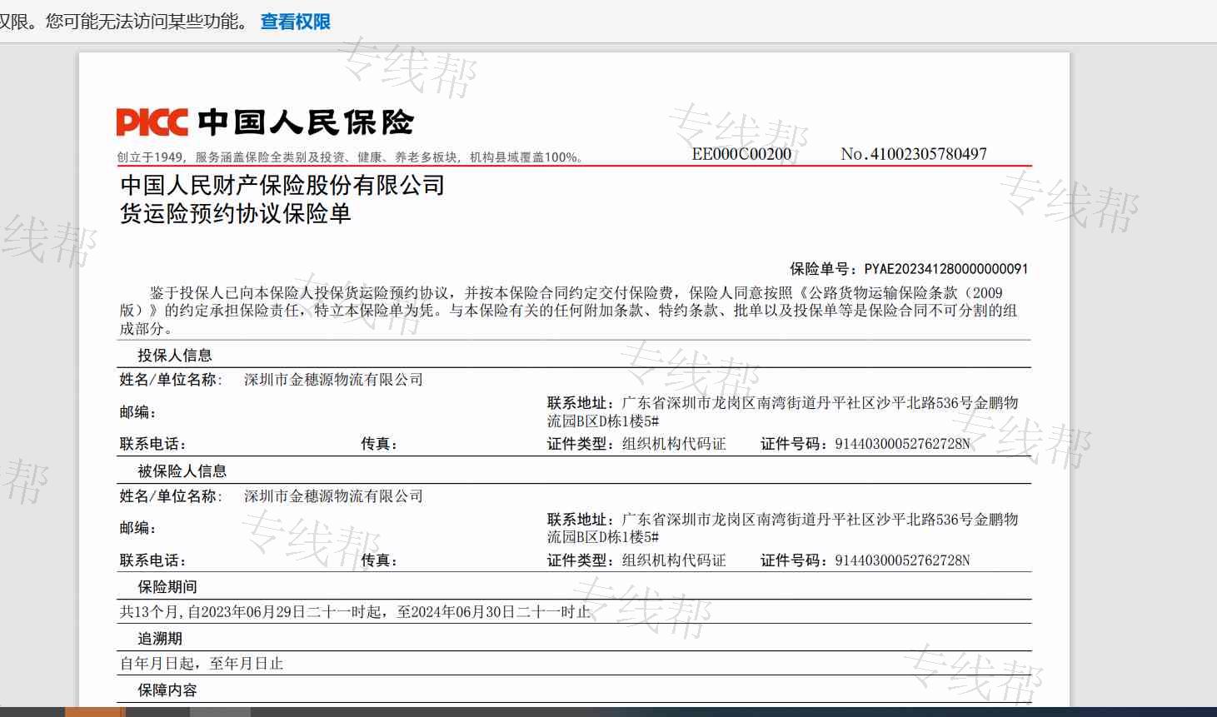The image size is (1217, 717).
Task: Click the 邮编 label under 投保人信息
Action: (138, 412)
